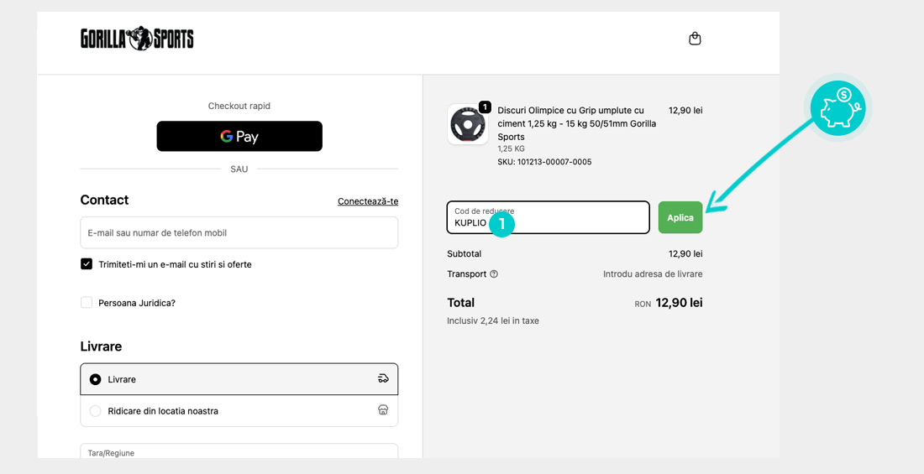Screen dimensions: 924x474
Task: Open the shopping bag cart icon
Action: pyautogui.click(x=695, y=39)
